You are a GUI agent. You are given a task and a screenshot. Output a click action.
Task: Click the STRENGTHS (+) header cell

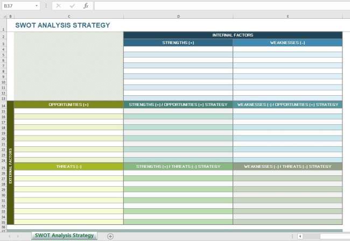(178, 42)
